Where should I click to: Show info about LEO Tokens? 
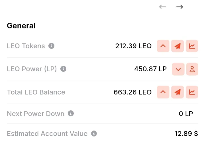tap(51, 46)
